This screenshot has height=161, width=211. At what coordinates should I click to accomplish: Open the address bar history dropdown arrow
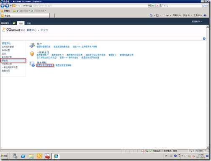pos(149,6)
